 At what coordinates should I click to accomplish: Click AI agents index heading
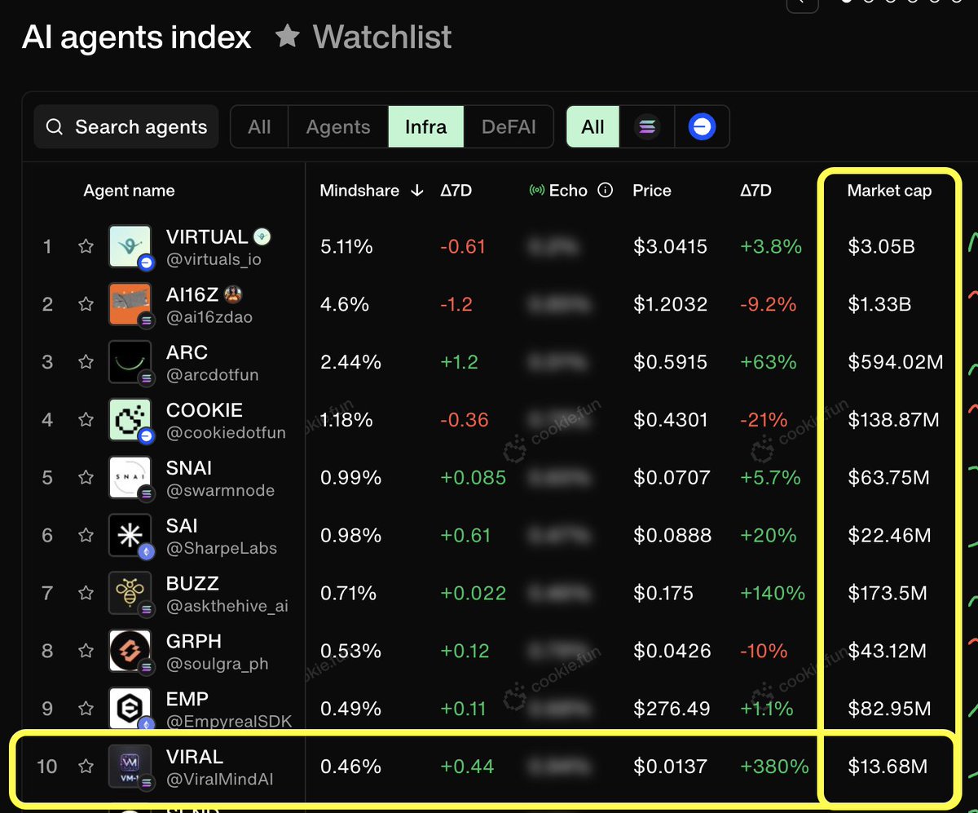137,37
